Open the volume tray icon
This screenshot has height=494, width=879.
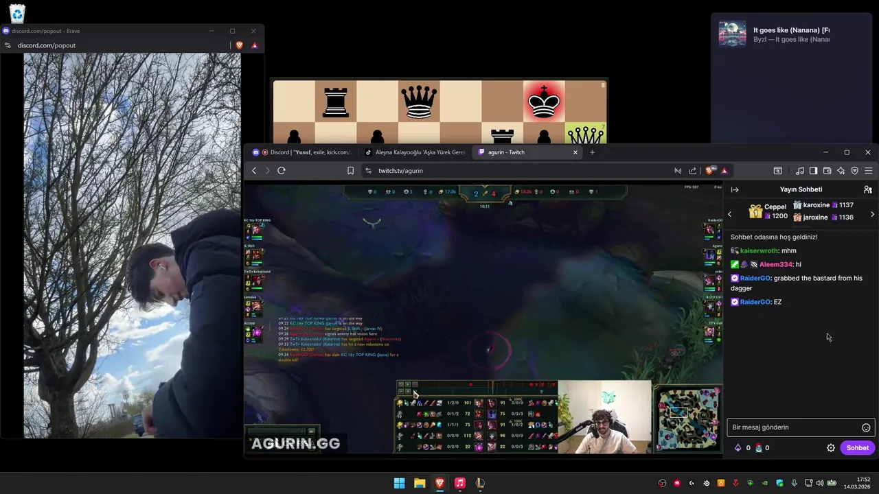click(x=819, y=483)
